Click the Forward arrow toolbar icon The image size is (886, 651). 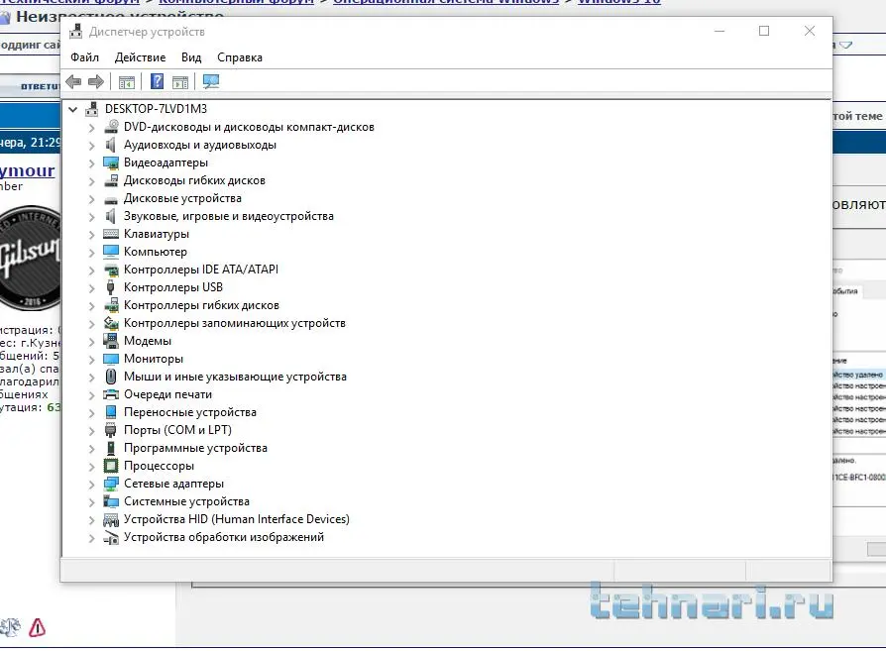coord(96,82)
